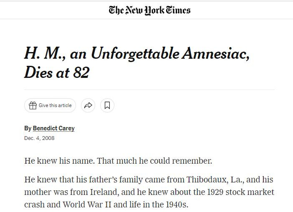Click the word "1940s" ending the paragraph
The image size is (293, 212).
point(176,205)
